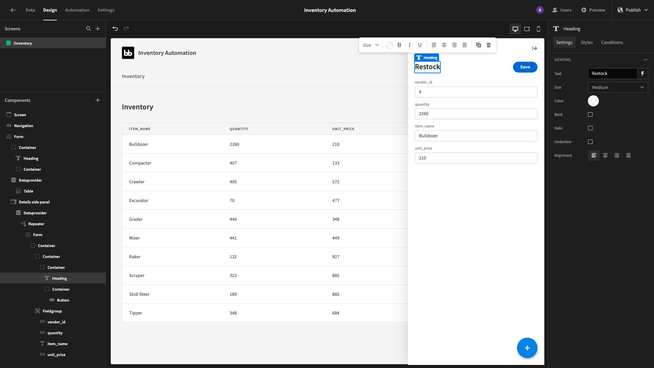Duplicate the selected heading component
The image size is (654, 368).
(479, 45)
